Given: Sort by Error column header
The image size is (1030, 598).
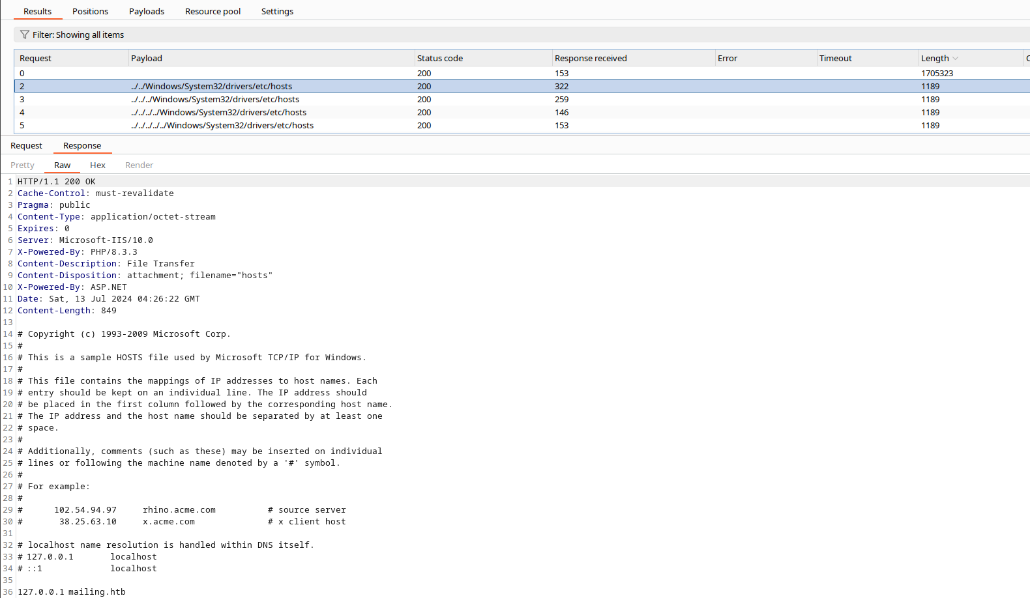Looking at the screenshot, I should pyautogui.click(x=765, y=58).
